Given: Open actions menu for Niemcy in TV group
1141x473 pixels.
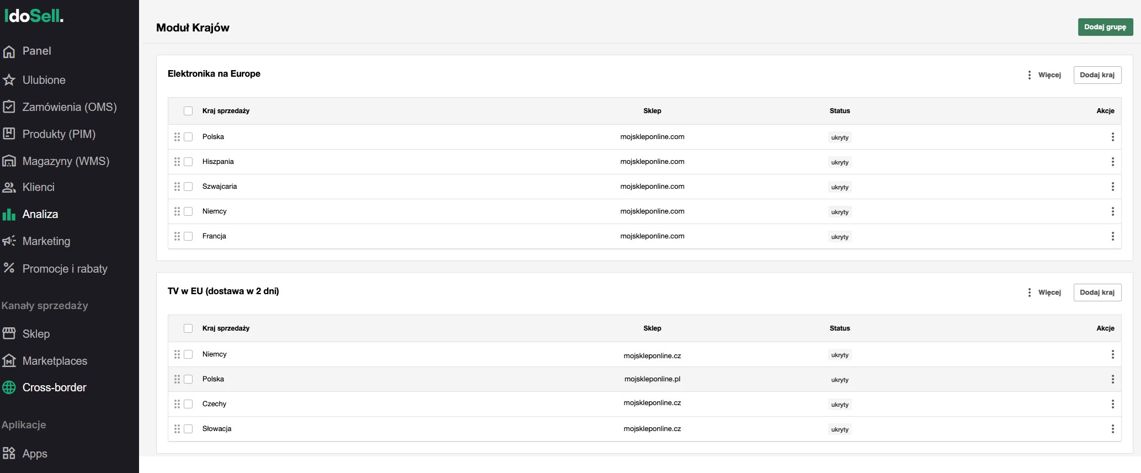Looking at the screenshot, I should pyautogui.click(x=1112, y=354).
